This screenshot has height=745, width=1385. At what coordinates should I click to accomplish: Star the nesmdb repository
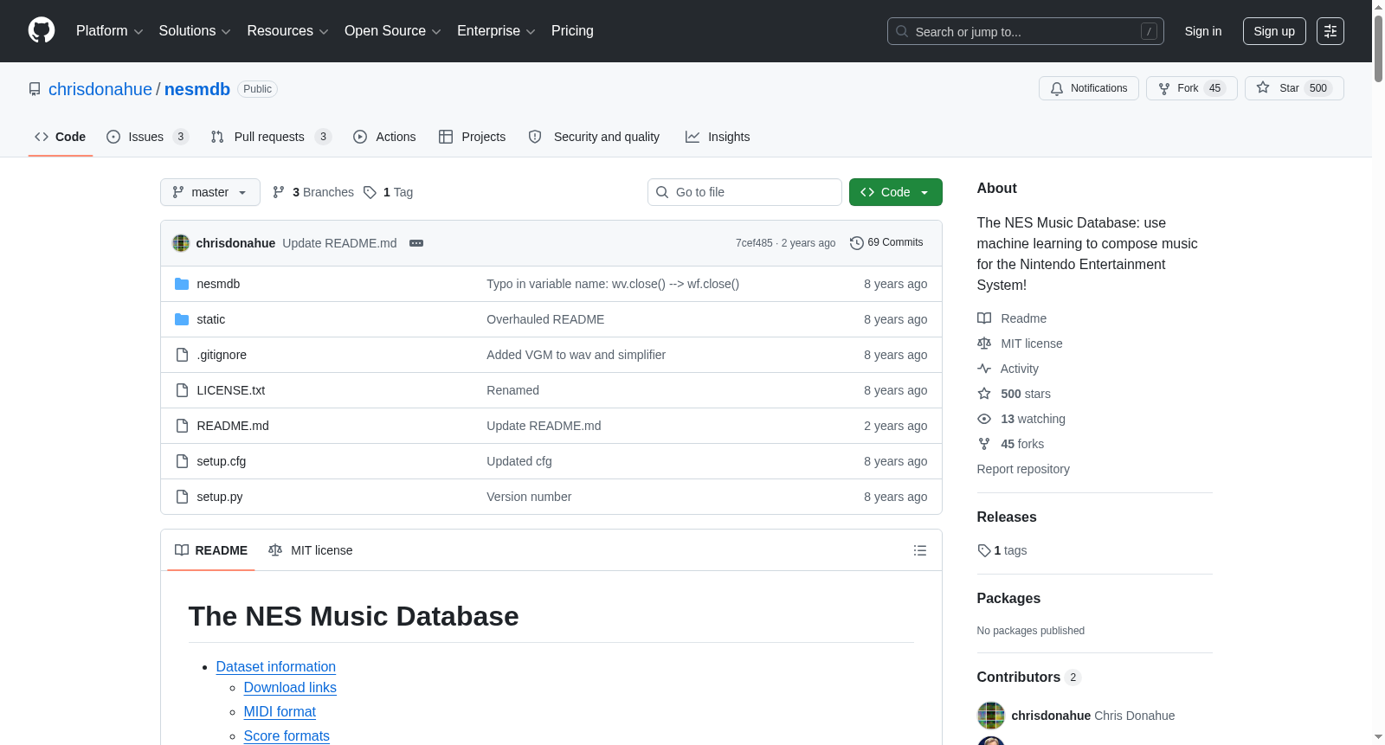(x=1294, y=88)
